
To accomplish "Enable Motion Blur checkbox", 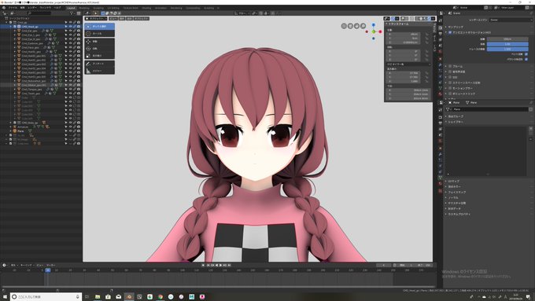I will [450, 88].
